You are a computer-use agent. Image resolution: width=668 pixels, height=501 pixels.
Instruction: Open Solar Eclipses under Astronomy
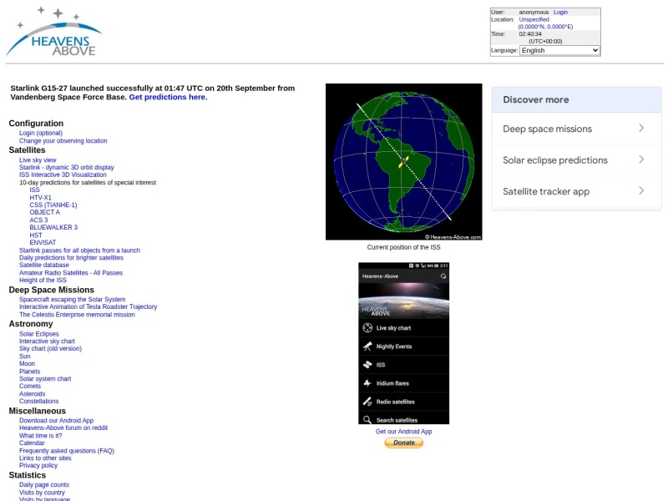[x=38, y=334]
